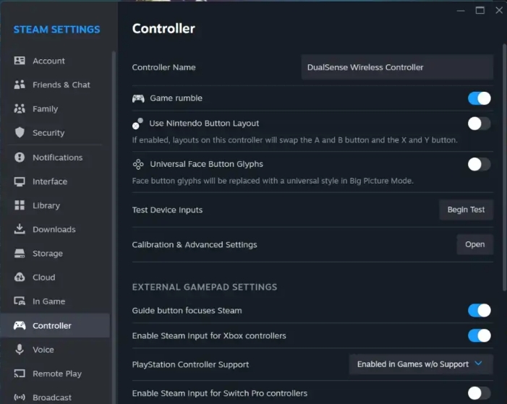Open Notifications settings
The image size is (507, 404).
click(55, 158)
